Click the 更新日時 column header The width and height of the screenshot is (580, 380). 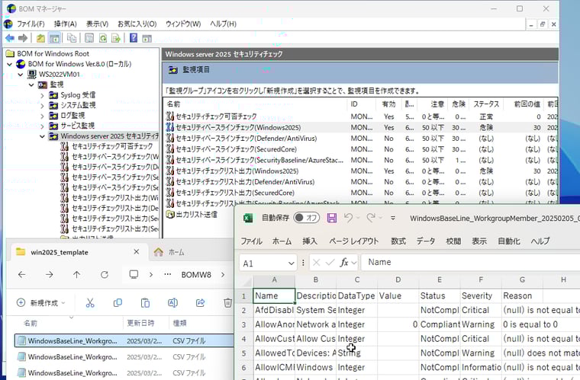tap(140, 323)
